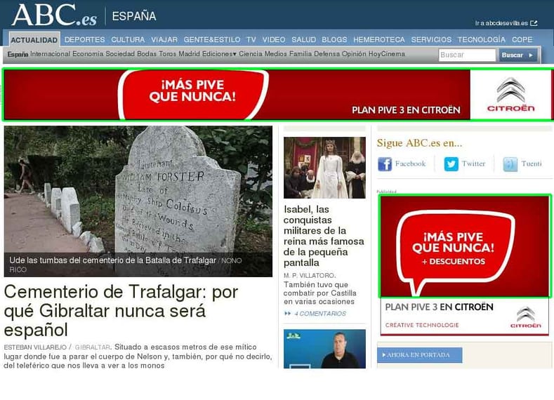Focus the Buscar search field
Image resolution: width=554 pixels, height=400 pixels.
pos(467,55)
